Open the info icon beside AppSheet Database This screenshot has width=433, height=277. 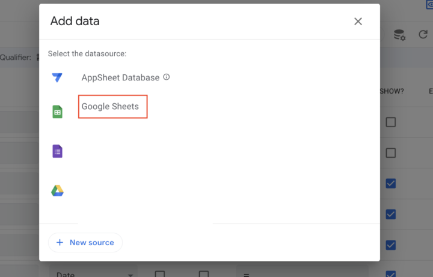[167, 77]
